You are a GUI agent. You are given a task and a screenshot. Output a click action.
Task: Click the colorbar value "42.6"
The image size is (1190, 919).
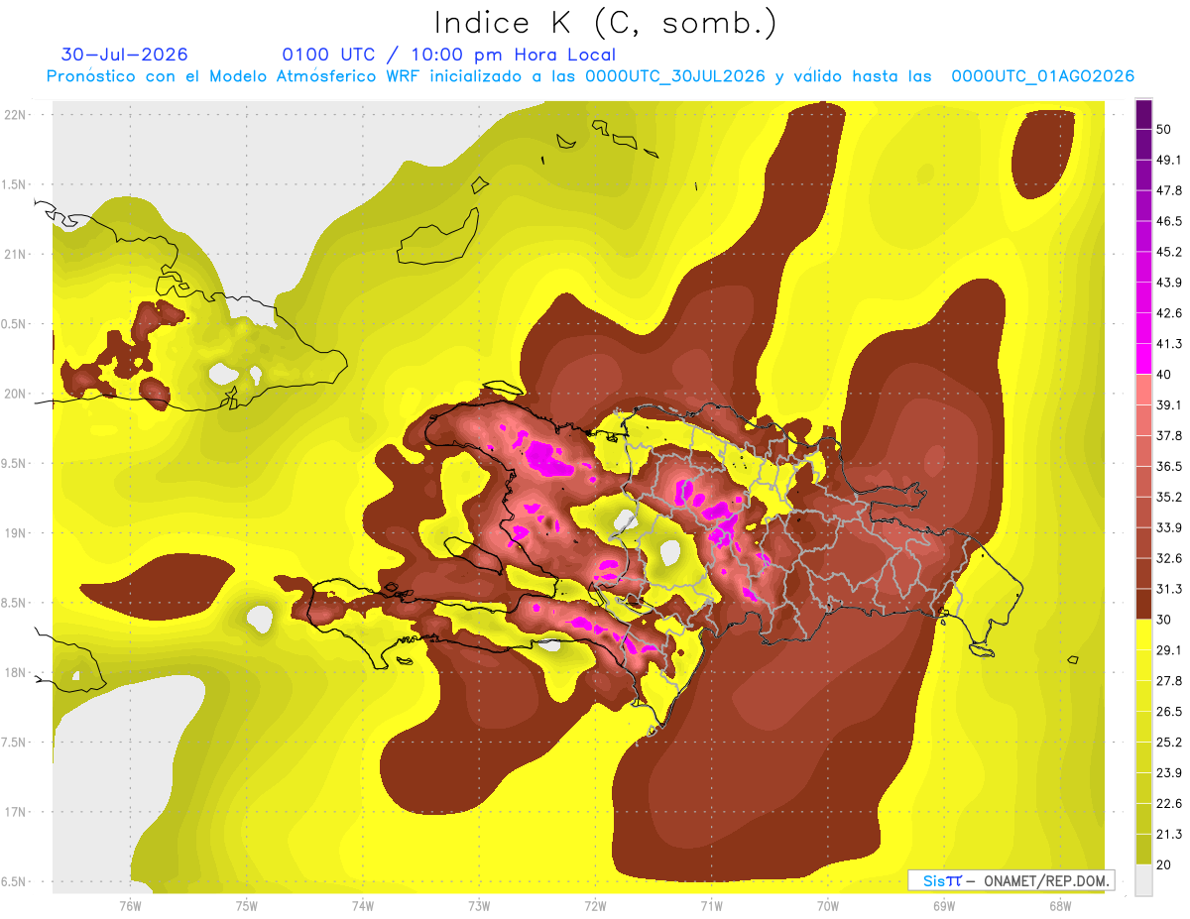point(1169,313)
